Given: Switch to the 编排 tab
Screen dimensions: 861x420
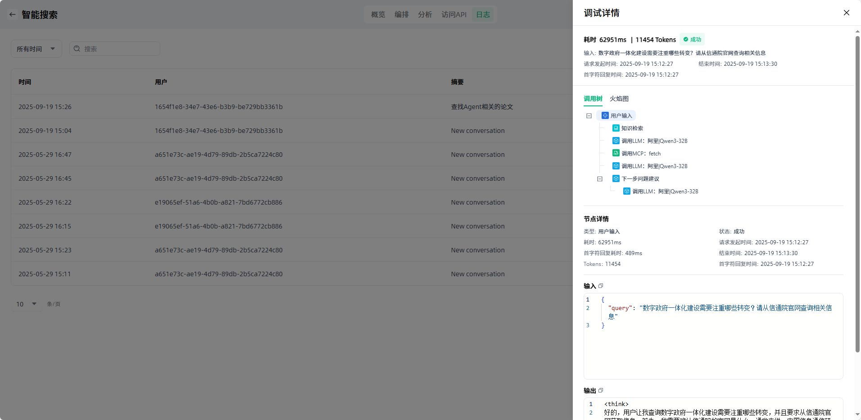Looking at the screenshot, I should tap(401, 14).
